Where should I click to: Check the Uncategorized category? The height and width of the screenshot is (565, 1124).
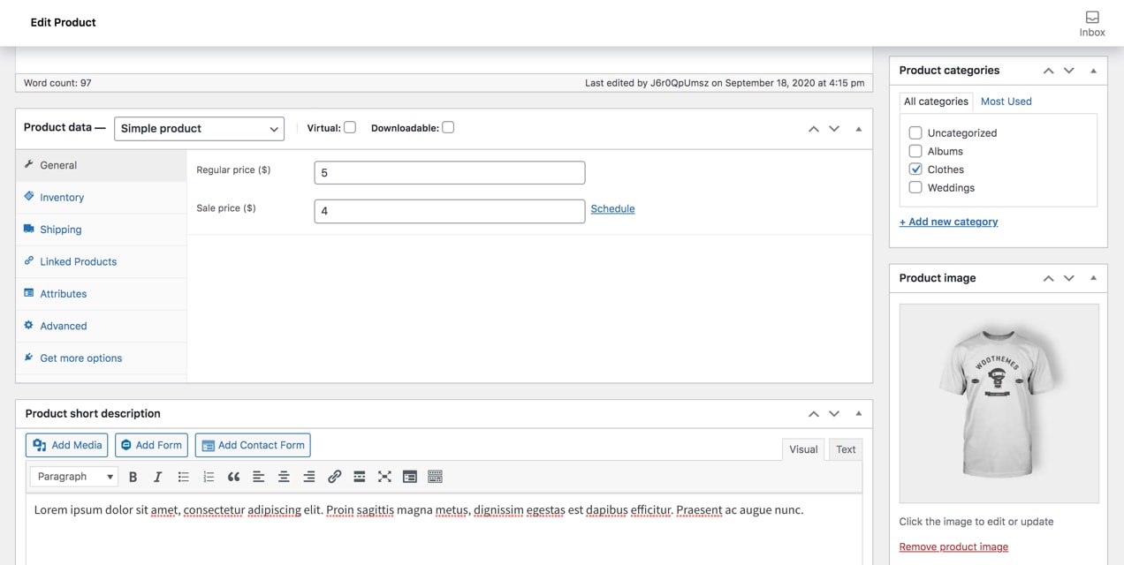click(x=915, y=132)
